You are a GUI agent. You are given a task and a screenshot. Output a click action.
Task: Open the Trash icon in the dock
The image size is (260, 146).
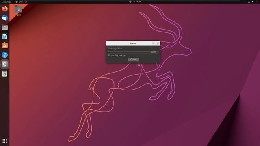4,73
